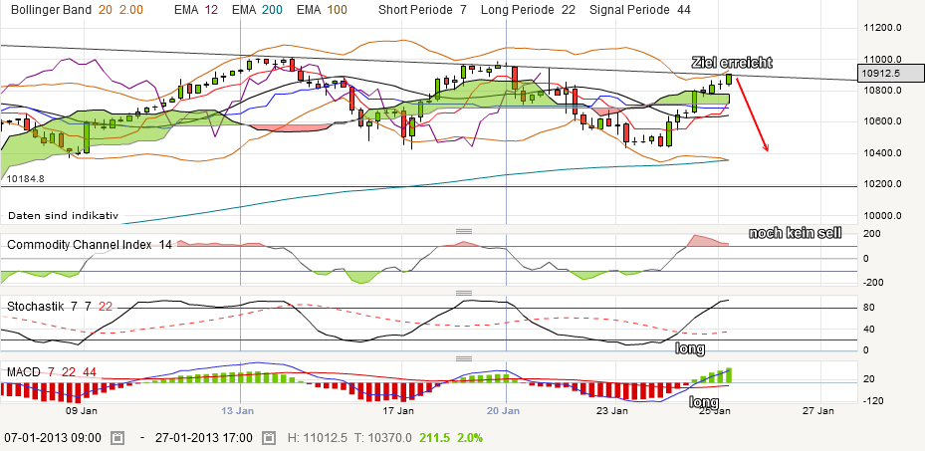Click the 10600.0 price axis label

(883, 121)
